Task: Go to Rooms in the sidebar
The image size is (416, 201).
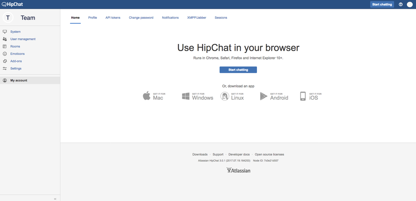Action: (15, 46)
